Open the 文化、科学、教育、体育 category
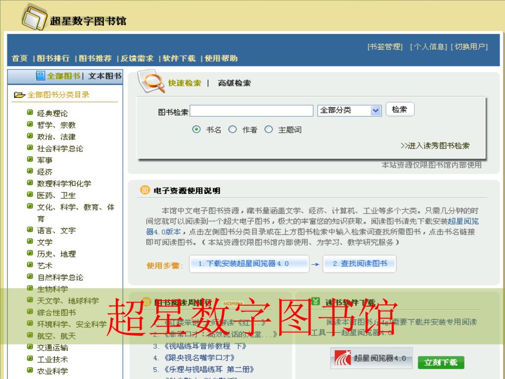 [75, 213]
